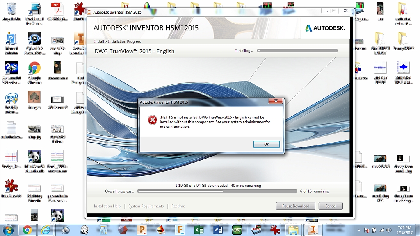Click the Windows Start button
Screen dimensions: 420x236
pos(8,230)
